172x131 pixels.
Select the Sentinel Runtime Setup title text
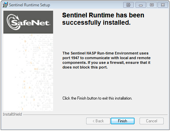29,5
